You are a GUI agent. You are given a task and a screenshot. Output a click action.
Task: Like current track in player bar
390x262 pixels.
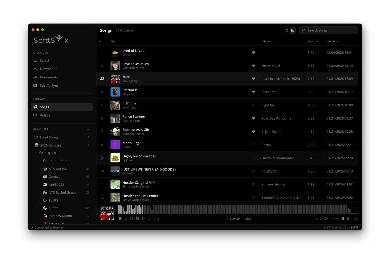[x=120, y=219]
